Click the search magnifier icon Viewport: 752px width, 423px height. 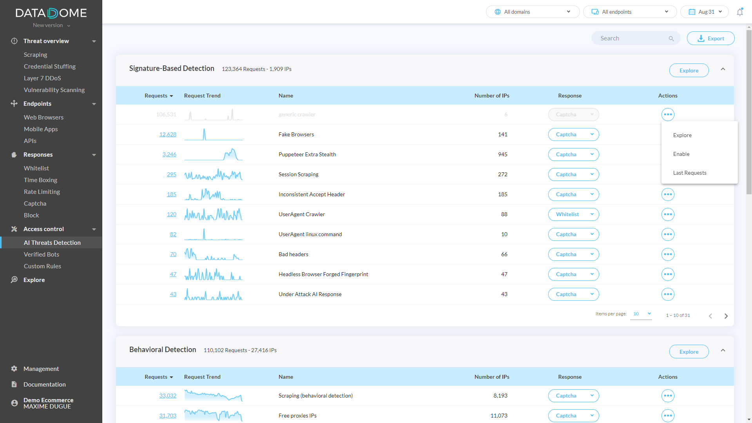click(671, 38)
